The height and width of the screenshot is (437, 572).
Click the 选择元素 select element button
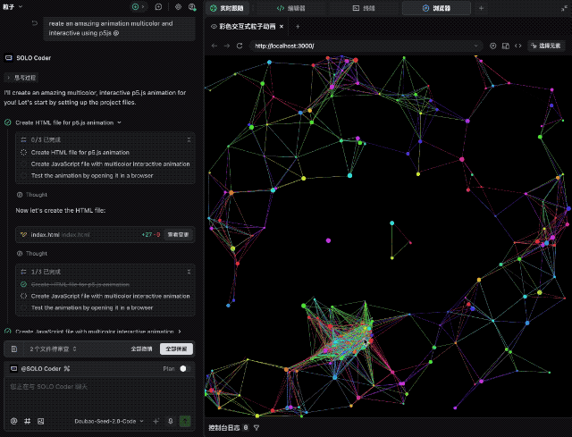point(545,46)
